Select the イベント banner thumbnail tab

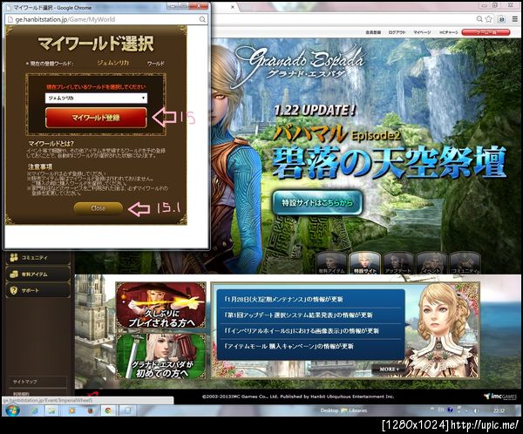431,263
